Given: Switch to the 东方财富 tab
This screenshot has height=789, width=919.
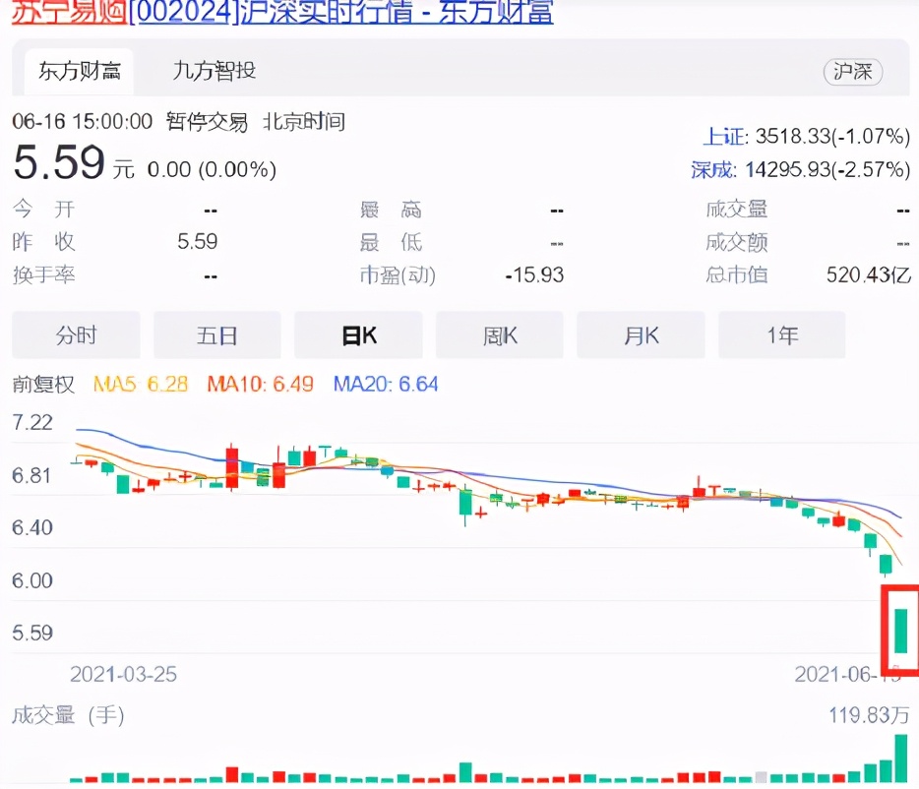Looking at the screenshot, I should click(77, 72).
